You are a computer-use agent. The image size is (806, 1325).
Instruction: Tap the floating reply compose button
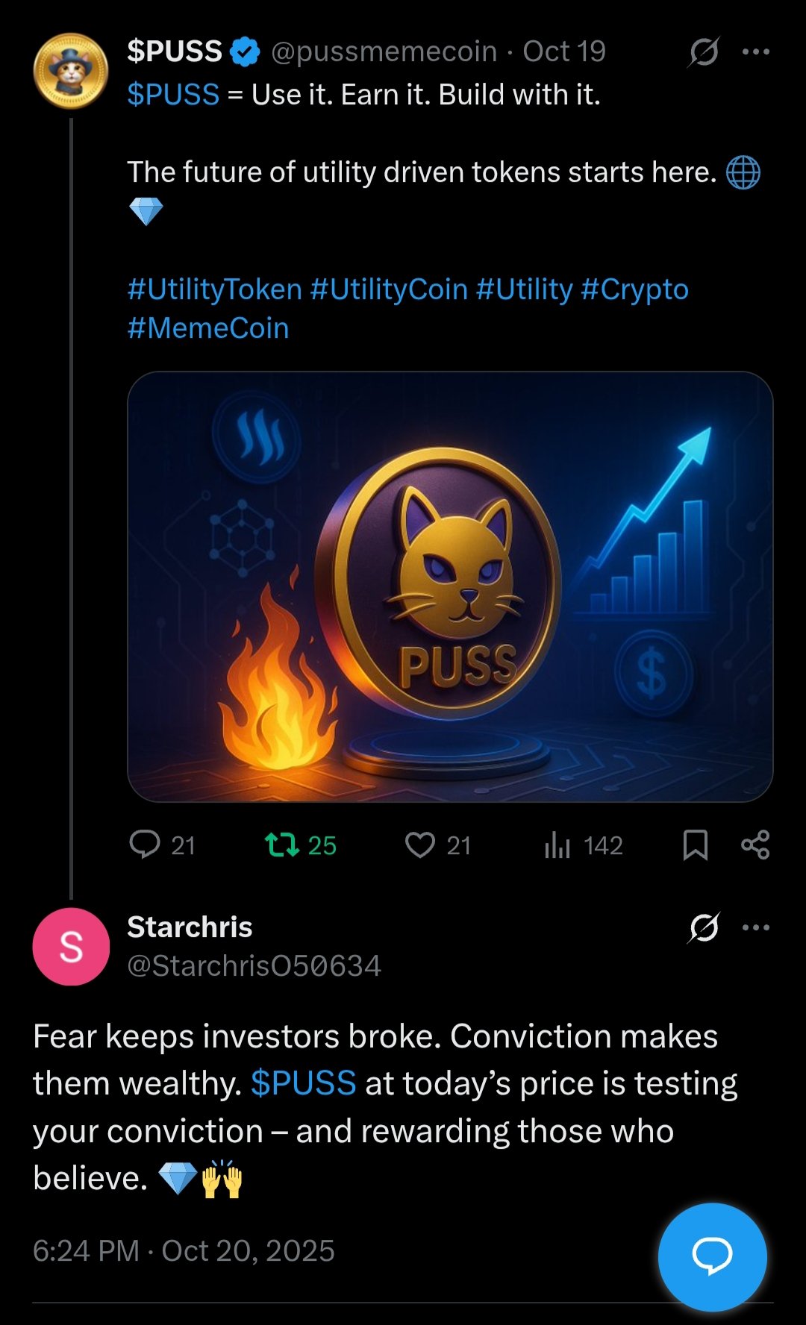(x=712, y=1256)
